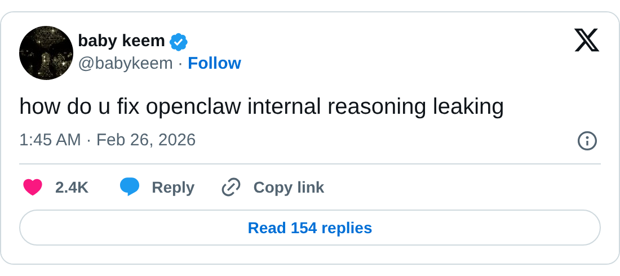Open the "Read 154 replies" button

310,228
